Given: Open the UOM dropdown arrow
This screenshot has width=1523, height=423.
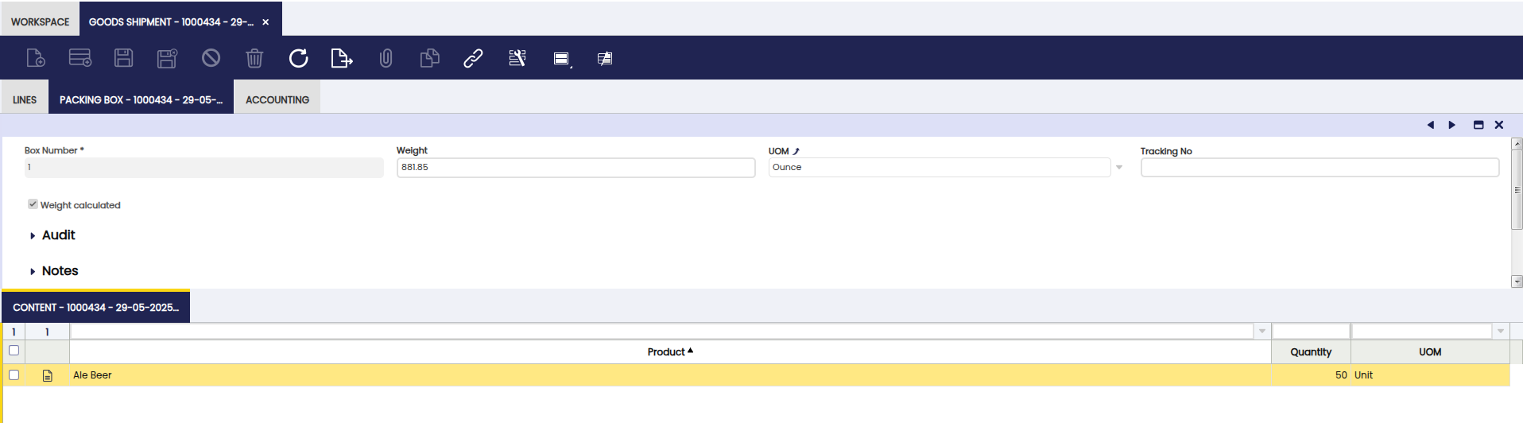Looking at the screenshot, I should pos(1119,168).
